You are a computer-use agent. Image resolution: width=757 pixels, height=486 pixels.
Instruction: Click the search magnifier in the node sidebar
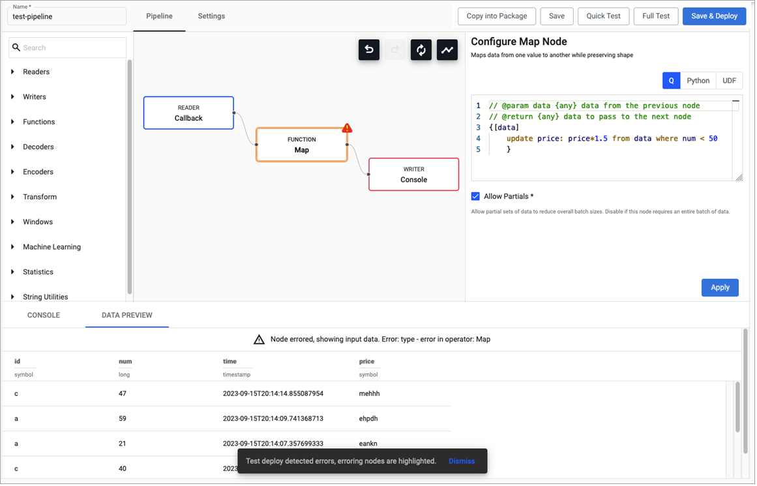[16, 47]
